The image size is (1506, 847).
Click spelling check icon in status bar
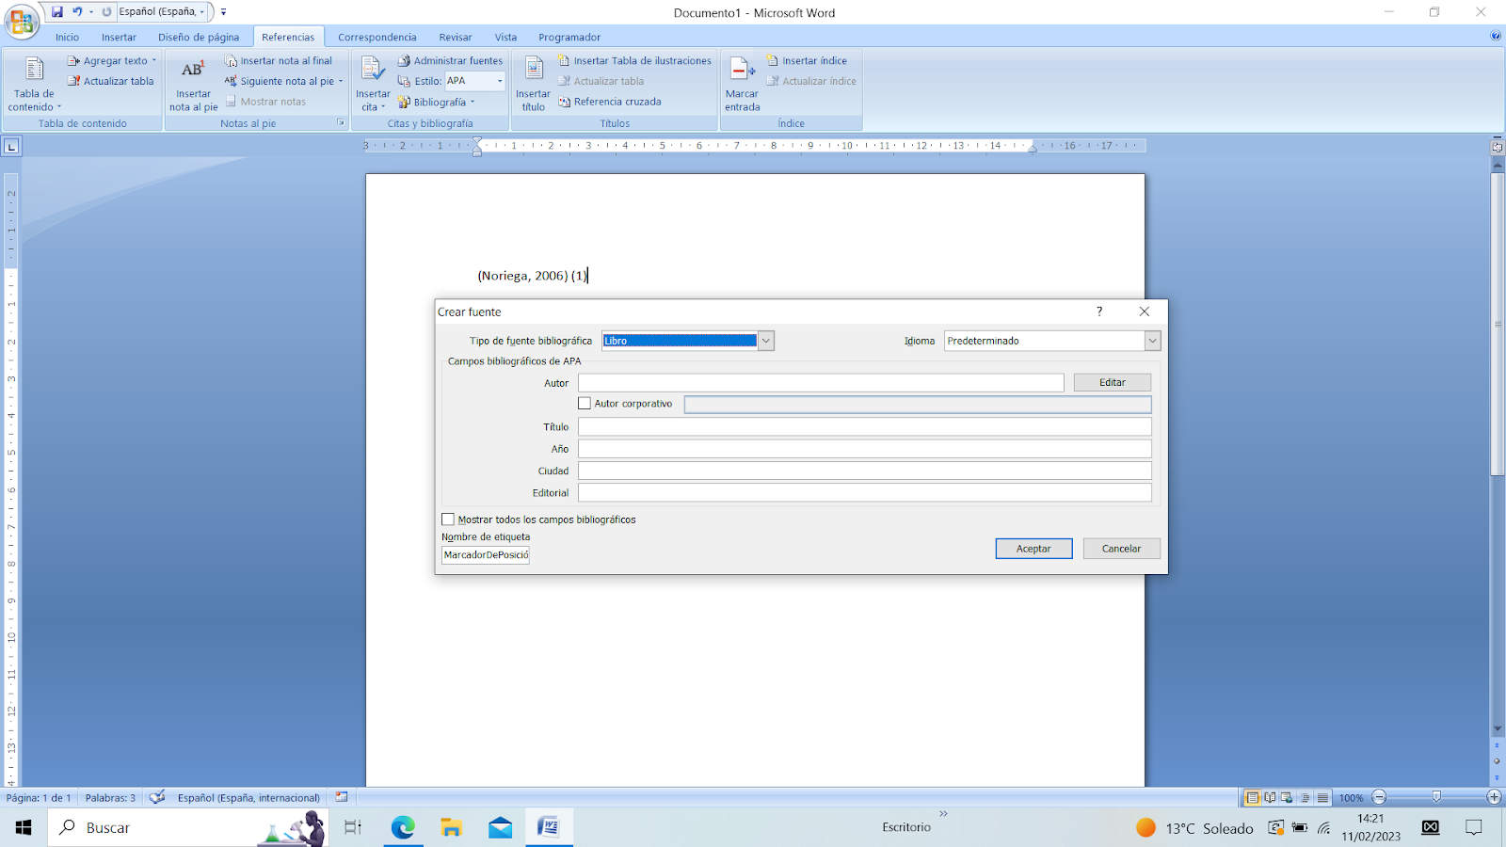(x=157, y=797)
